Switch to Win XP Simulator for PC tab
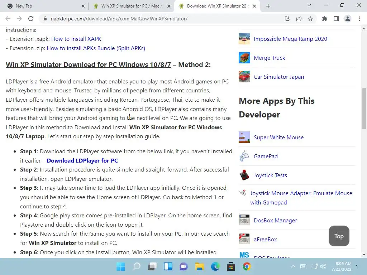Screen dimensions: 367x275 [132, 6]
